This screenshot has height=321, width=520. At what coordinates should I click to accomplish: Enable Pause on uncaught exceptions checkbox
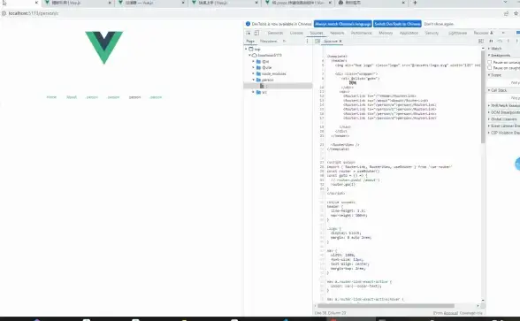pyautogui.click(x=490, y=62)
